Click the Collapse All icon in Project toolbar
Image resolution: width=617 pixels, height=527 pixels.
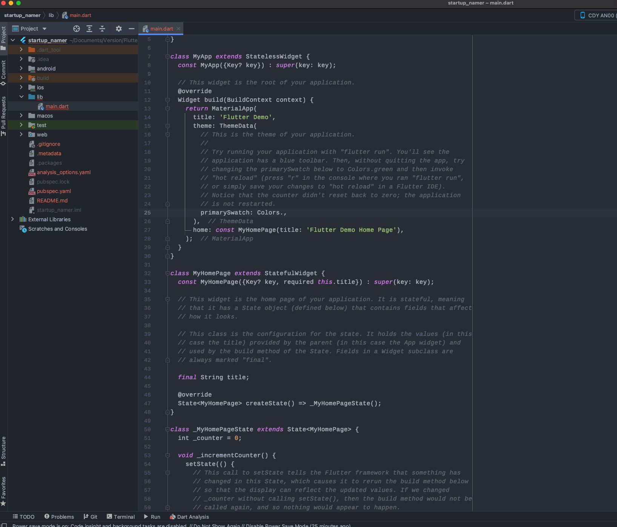[x=102, y=29]
